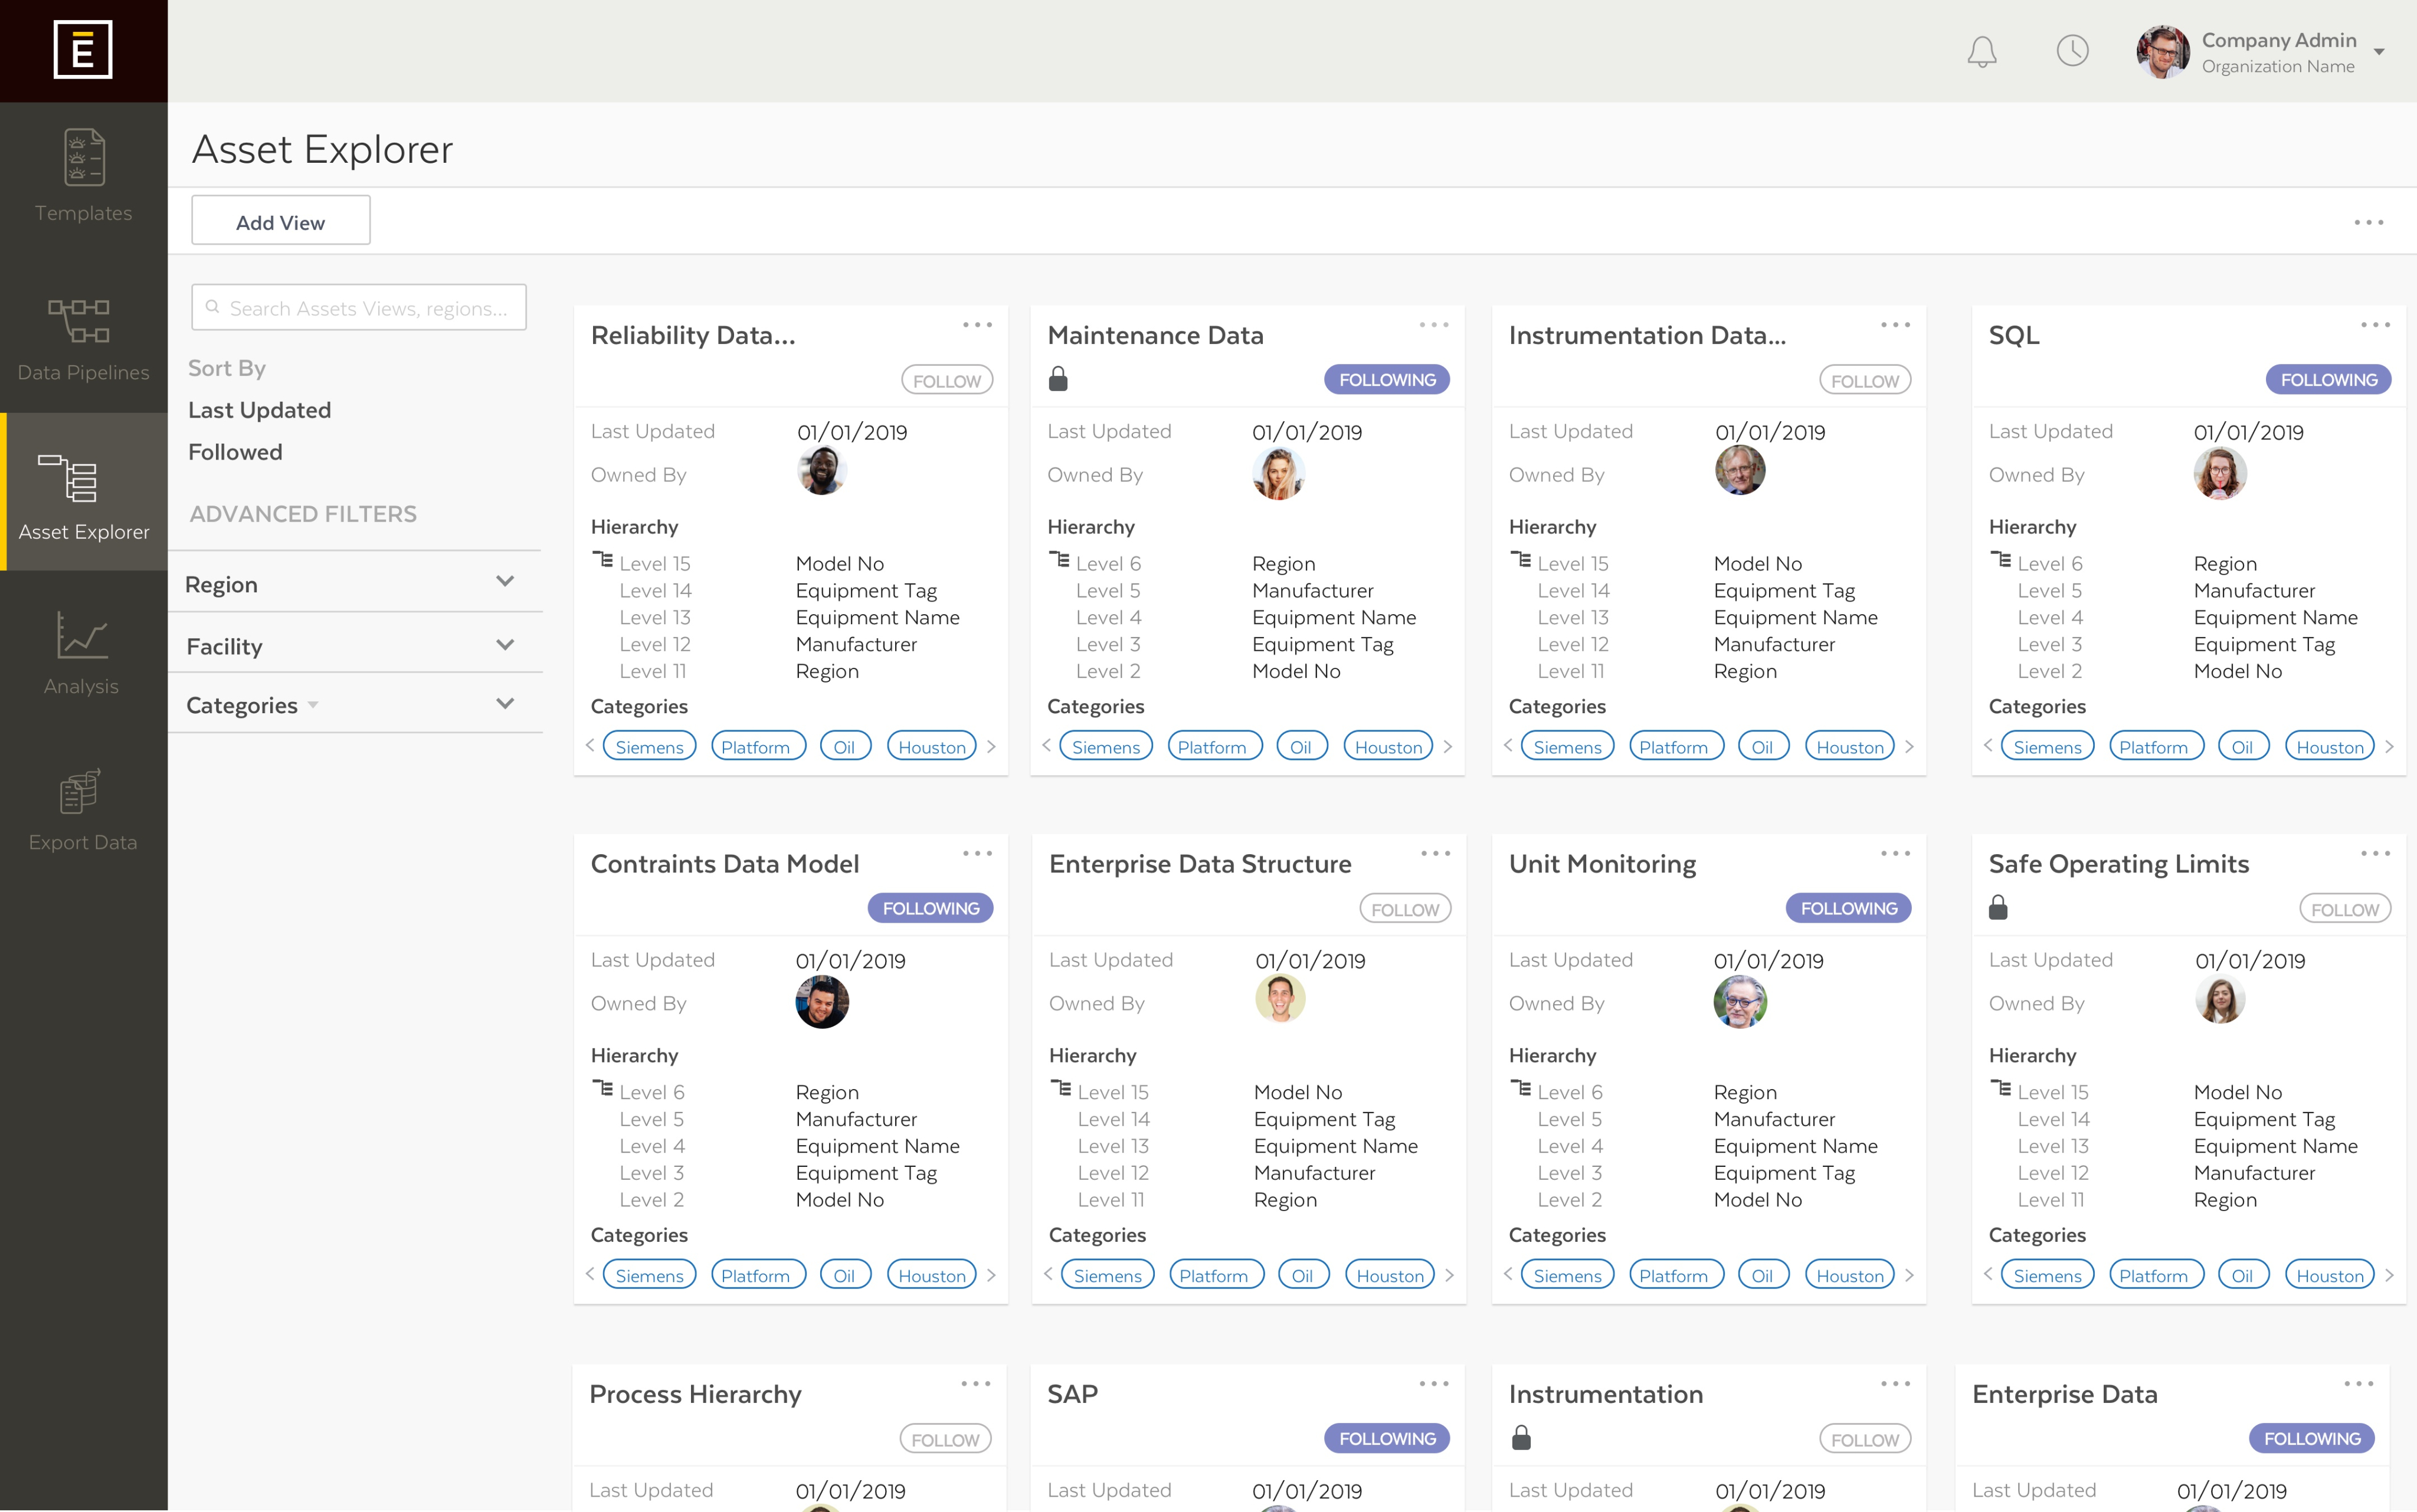Click the Add View button
The image size is (2417, 1512).
pyautogui.click(x=280, y=222)
